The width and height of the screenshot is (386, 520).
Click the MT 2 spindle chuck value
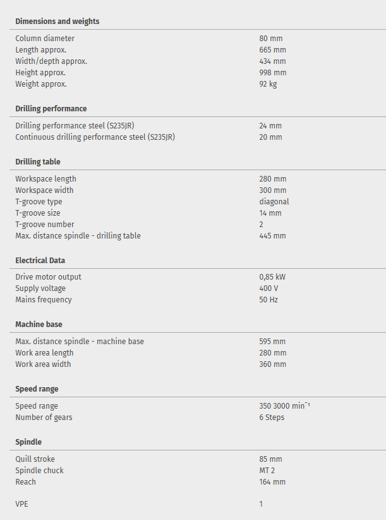(267, 471)
